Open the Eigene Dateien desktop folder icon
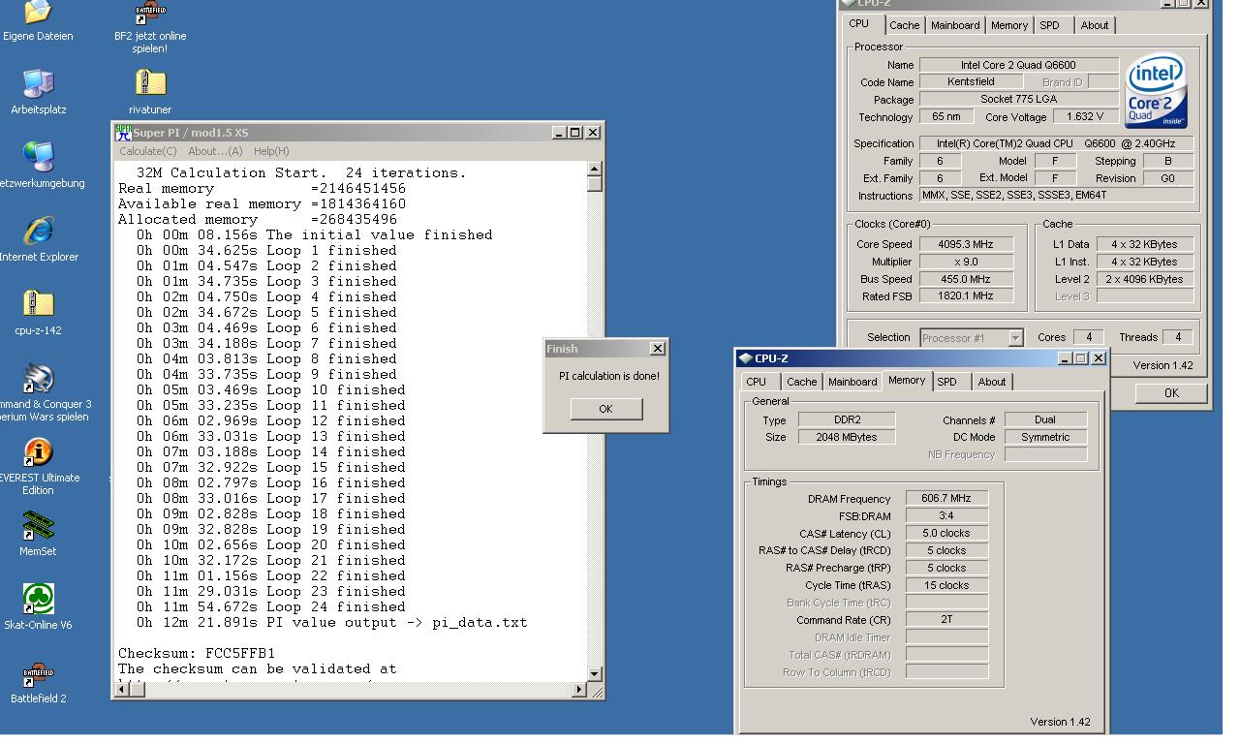The width and height of the screenshot is (1240, 744). coord(38,14)
